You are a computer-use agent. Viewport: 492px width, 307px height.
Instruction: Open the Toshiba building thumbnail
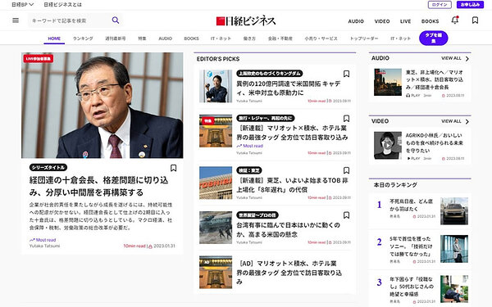point(216,183)
